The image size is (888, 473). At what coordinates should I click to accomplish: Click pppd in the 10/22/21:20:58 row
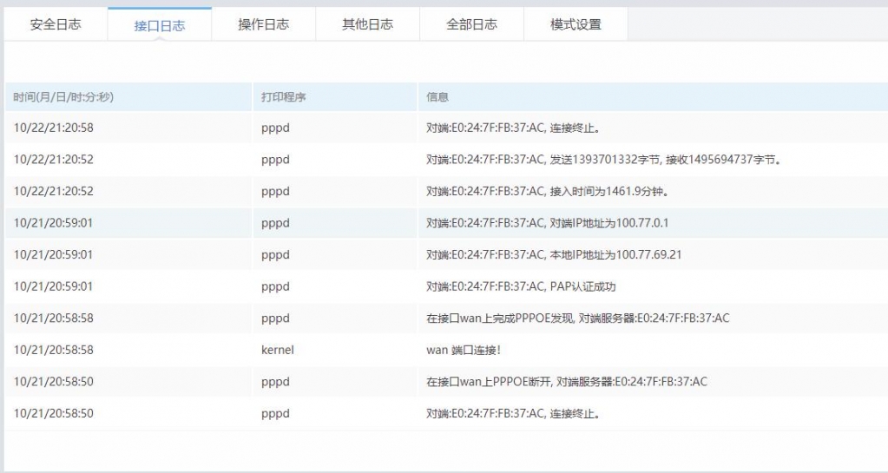coord(275,128)
